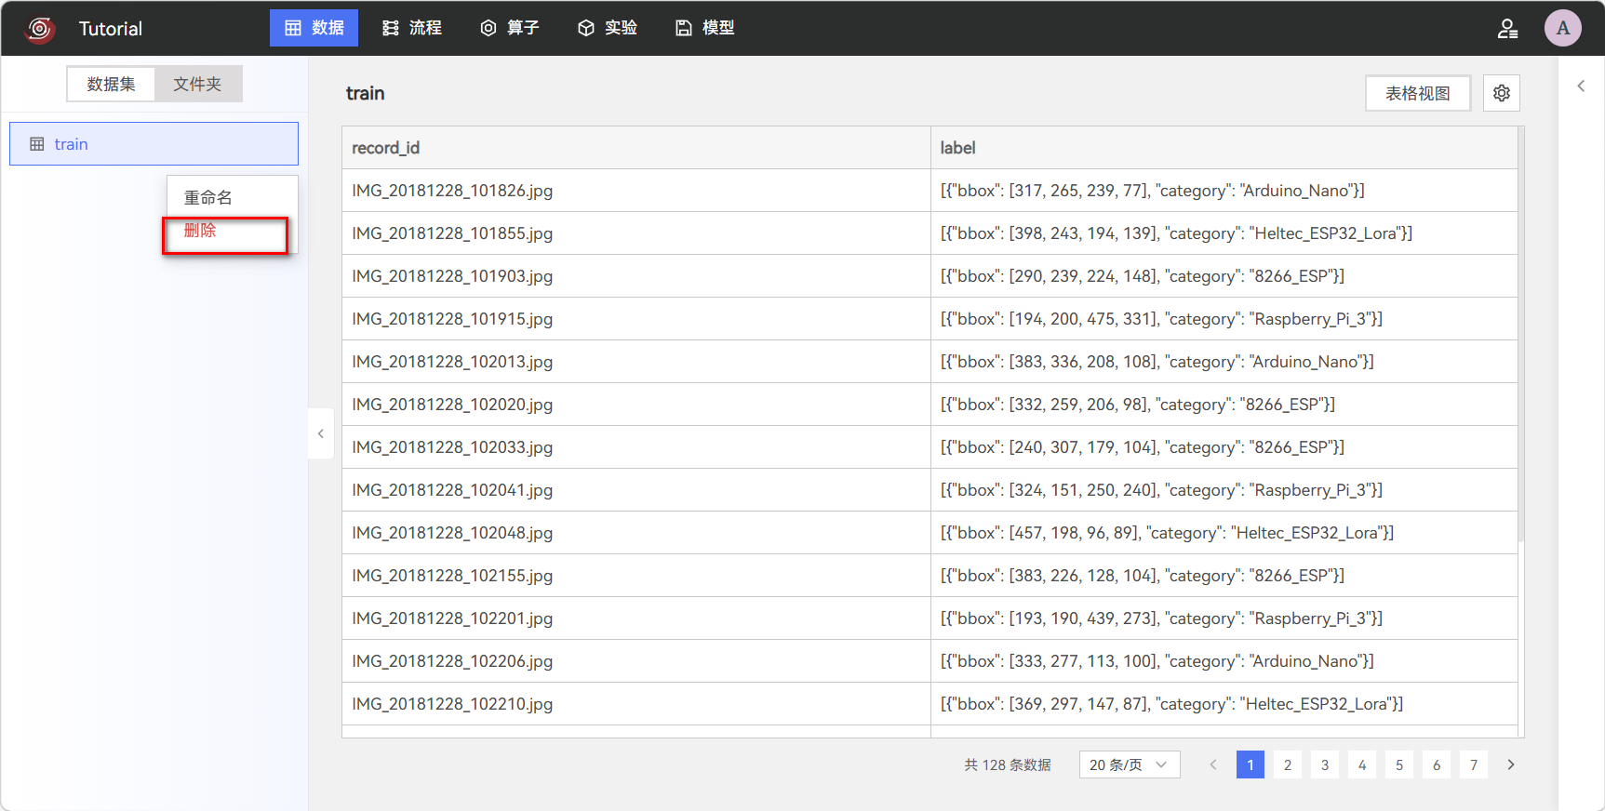Image resolution: width=1605 pixels, height=811 pixels.
Task: Go to page 4
Action: point(1362,764)
